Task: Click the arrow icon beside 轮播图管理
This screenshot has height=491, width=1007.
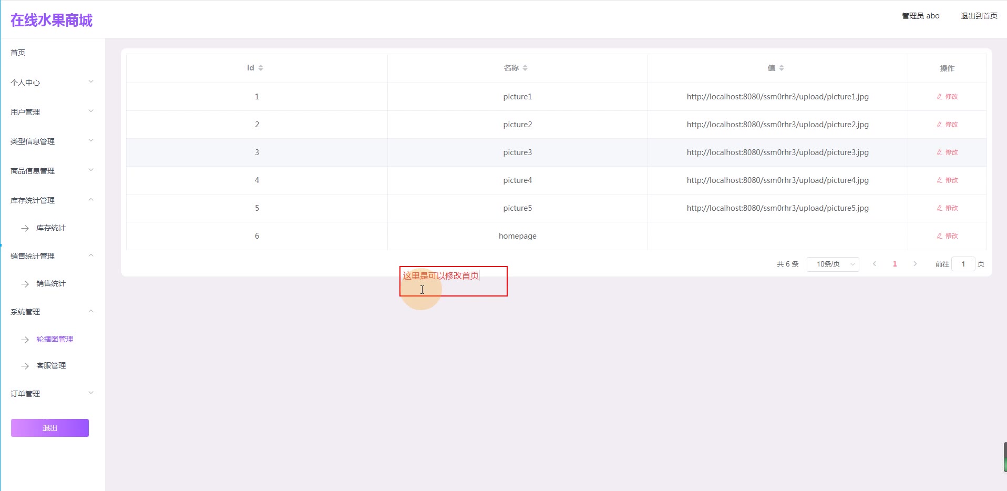Action: pos(25,340)
